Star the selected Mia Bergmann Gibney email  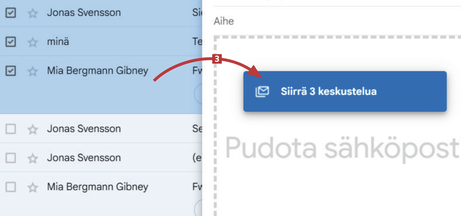(33, 71)
